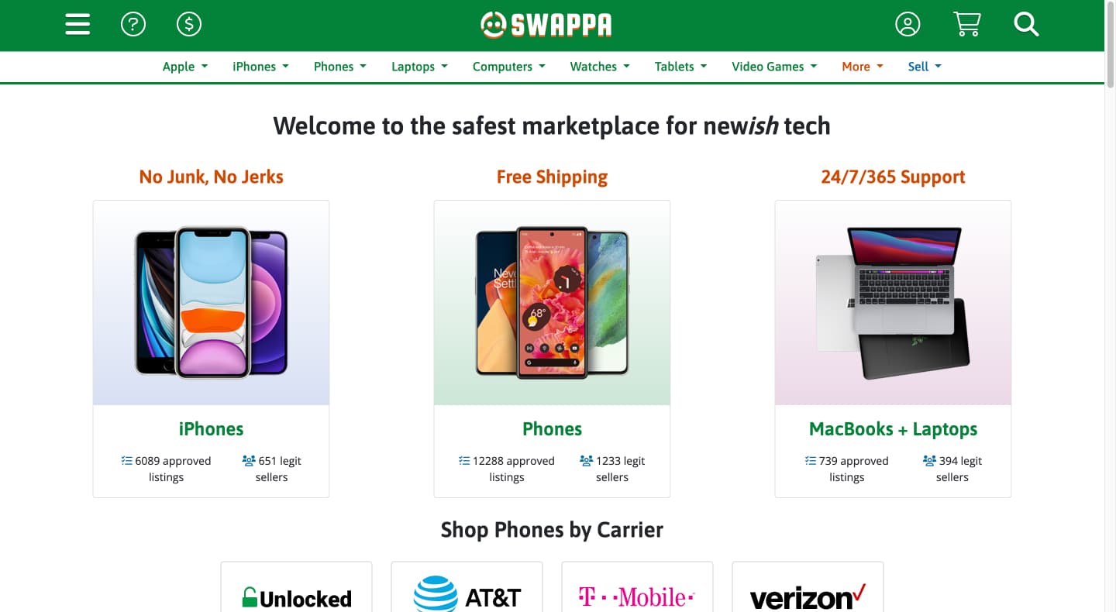This screenshot has height=612, width=1116.
Task: Click the MacBooks + Laptops link
Action: 893,429
